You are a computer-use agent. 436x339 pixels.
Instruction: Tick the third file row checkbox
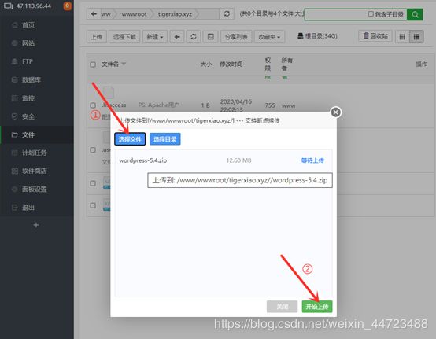(x=93, y=183)
